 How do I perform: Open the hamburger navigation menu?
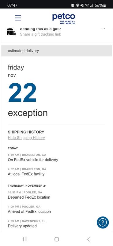[x=18, y=18]
